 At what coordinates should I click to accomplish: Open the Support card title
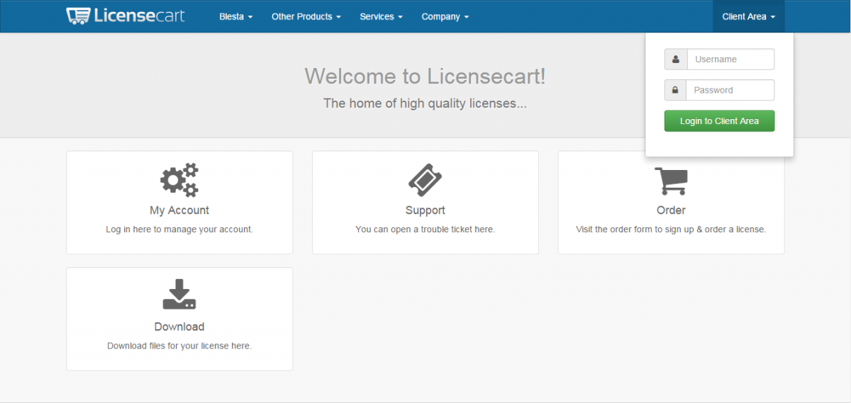click(x=425, y=210)
